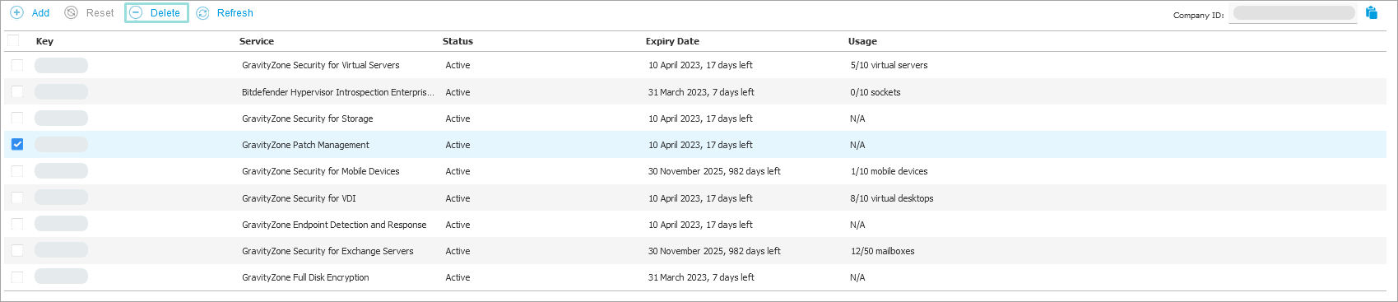This screenshot has height=302, width=1398.
Task: Sort by the Expiry Date column header
Action: pyautogui.click(x=672, y=41)
